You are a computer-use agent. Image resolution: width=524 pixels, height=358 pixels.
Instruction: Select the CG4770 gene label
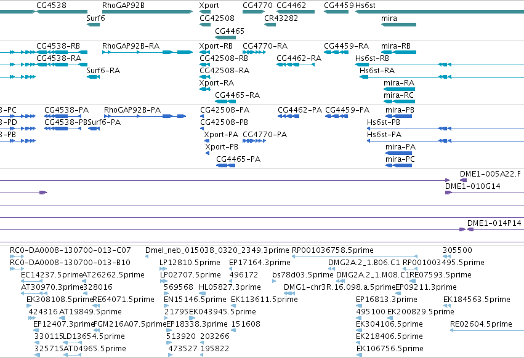point(257,6)
